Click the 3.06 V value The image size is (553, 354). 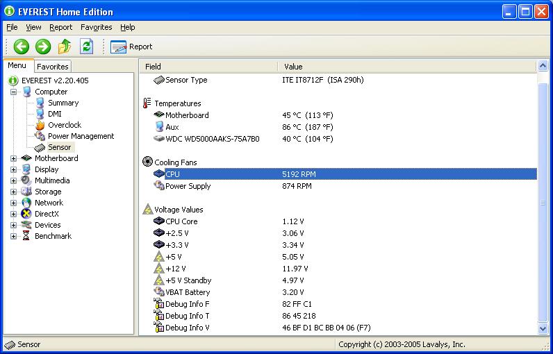[293, 233]
